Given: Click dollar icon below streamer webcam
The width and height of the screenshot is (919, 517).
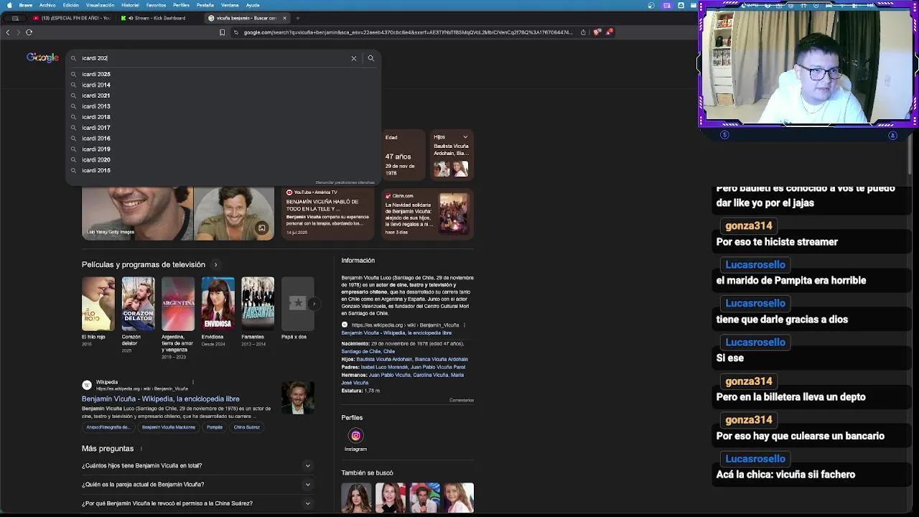Looking at the screenshot, I should point(724,135).
